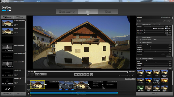Click the reset X next to Exposure slider
The width and height of the screenshot is (174, 97).
point(171,45)
